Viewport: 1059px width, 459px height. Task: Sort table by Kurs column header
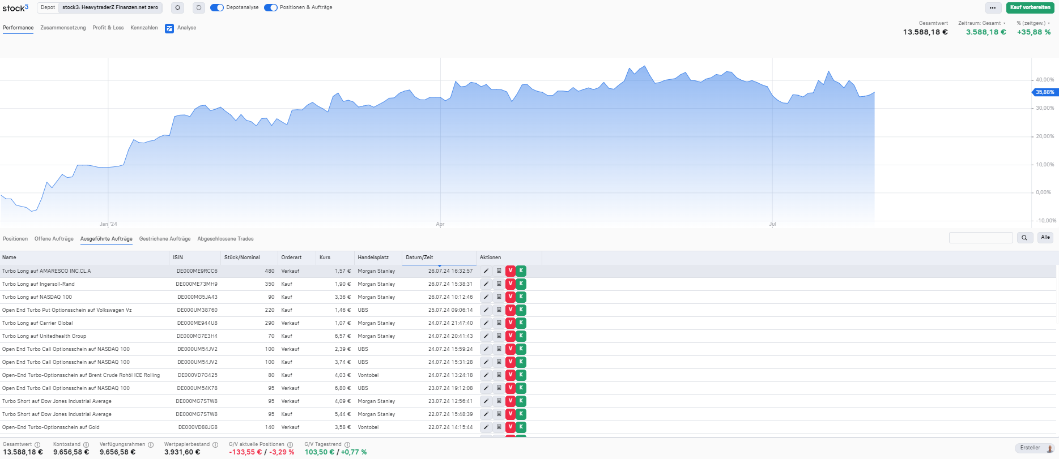(335, 258)
